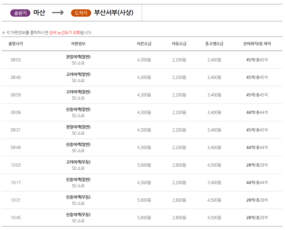Click seats 28석/총28석 in 10:31 row
The image size is (285, 230).
[257, 200]
